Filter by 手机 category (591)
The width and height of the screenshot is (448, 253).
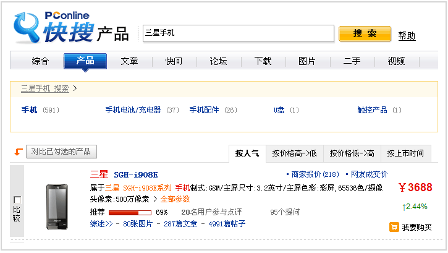29,109
